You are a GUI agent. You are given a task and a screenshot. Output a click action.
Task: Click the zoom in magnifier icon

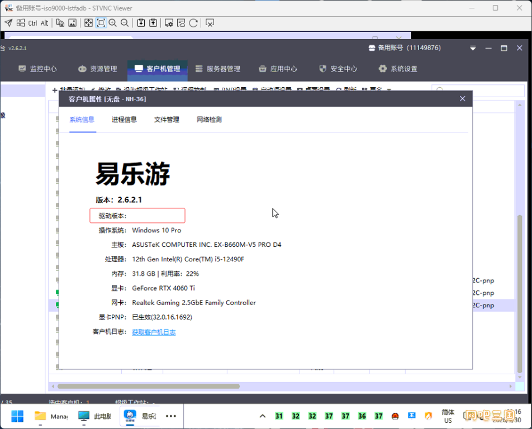click(x=113, y=23)
